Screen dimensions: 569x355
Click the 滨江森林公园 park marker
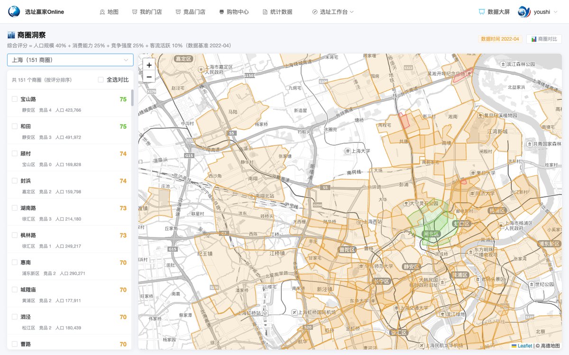coord(503,64)
